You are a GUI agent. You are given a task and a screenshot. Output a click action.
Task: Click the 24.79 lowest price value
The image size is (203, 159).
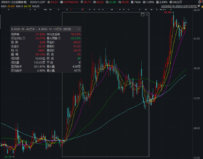77,50
